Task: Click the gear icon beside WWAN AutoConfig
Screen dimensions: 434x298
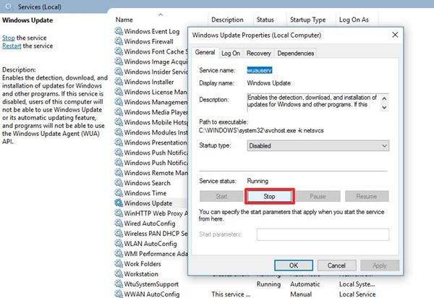Action: [119, 294]
